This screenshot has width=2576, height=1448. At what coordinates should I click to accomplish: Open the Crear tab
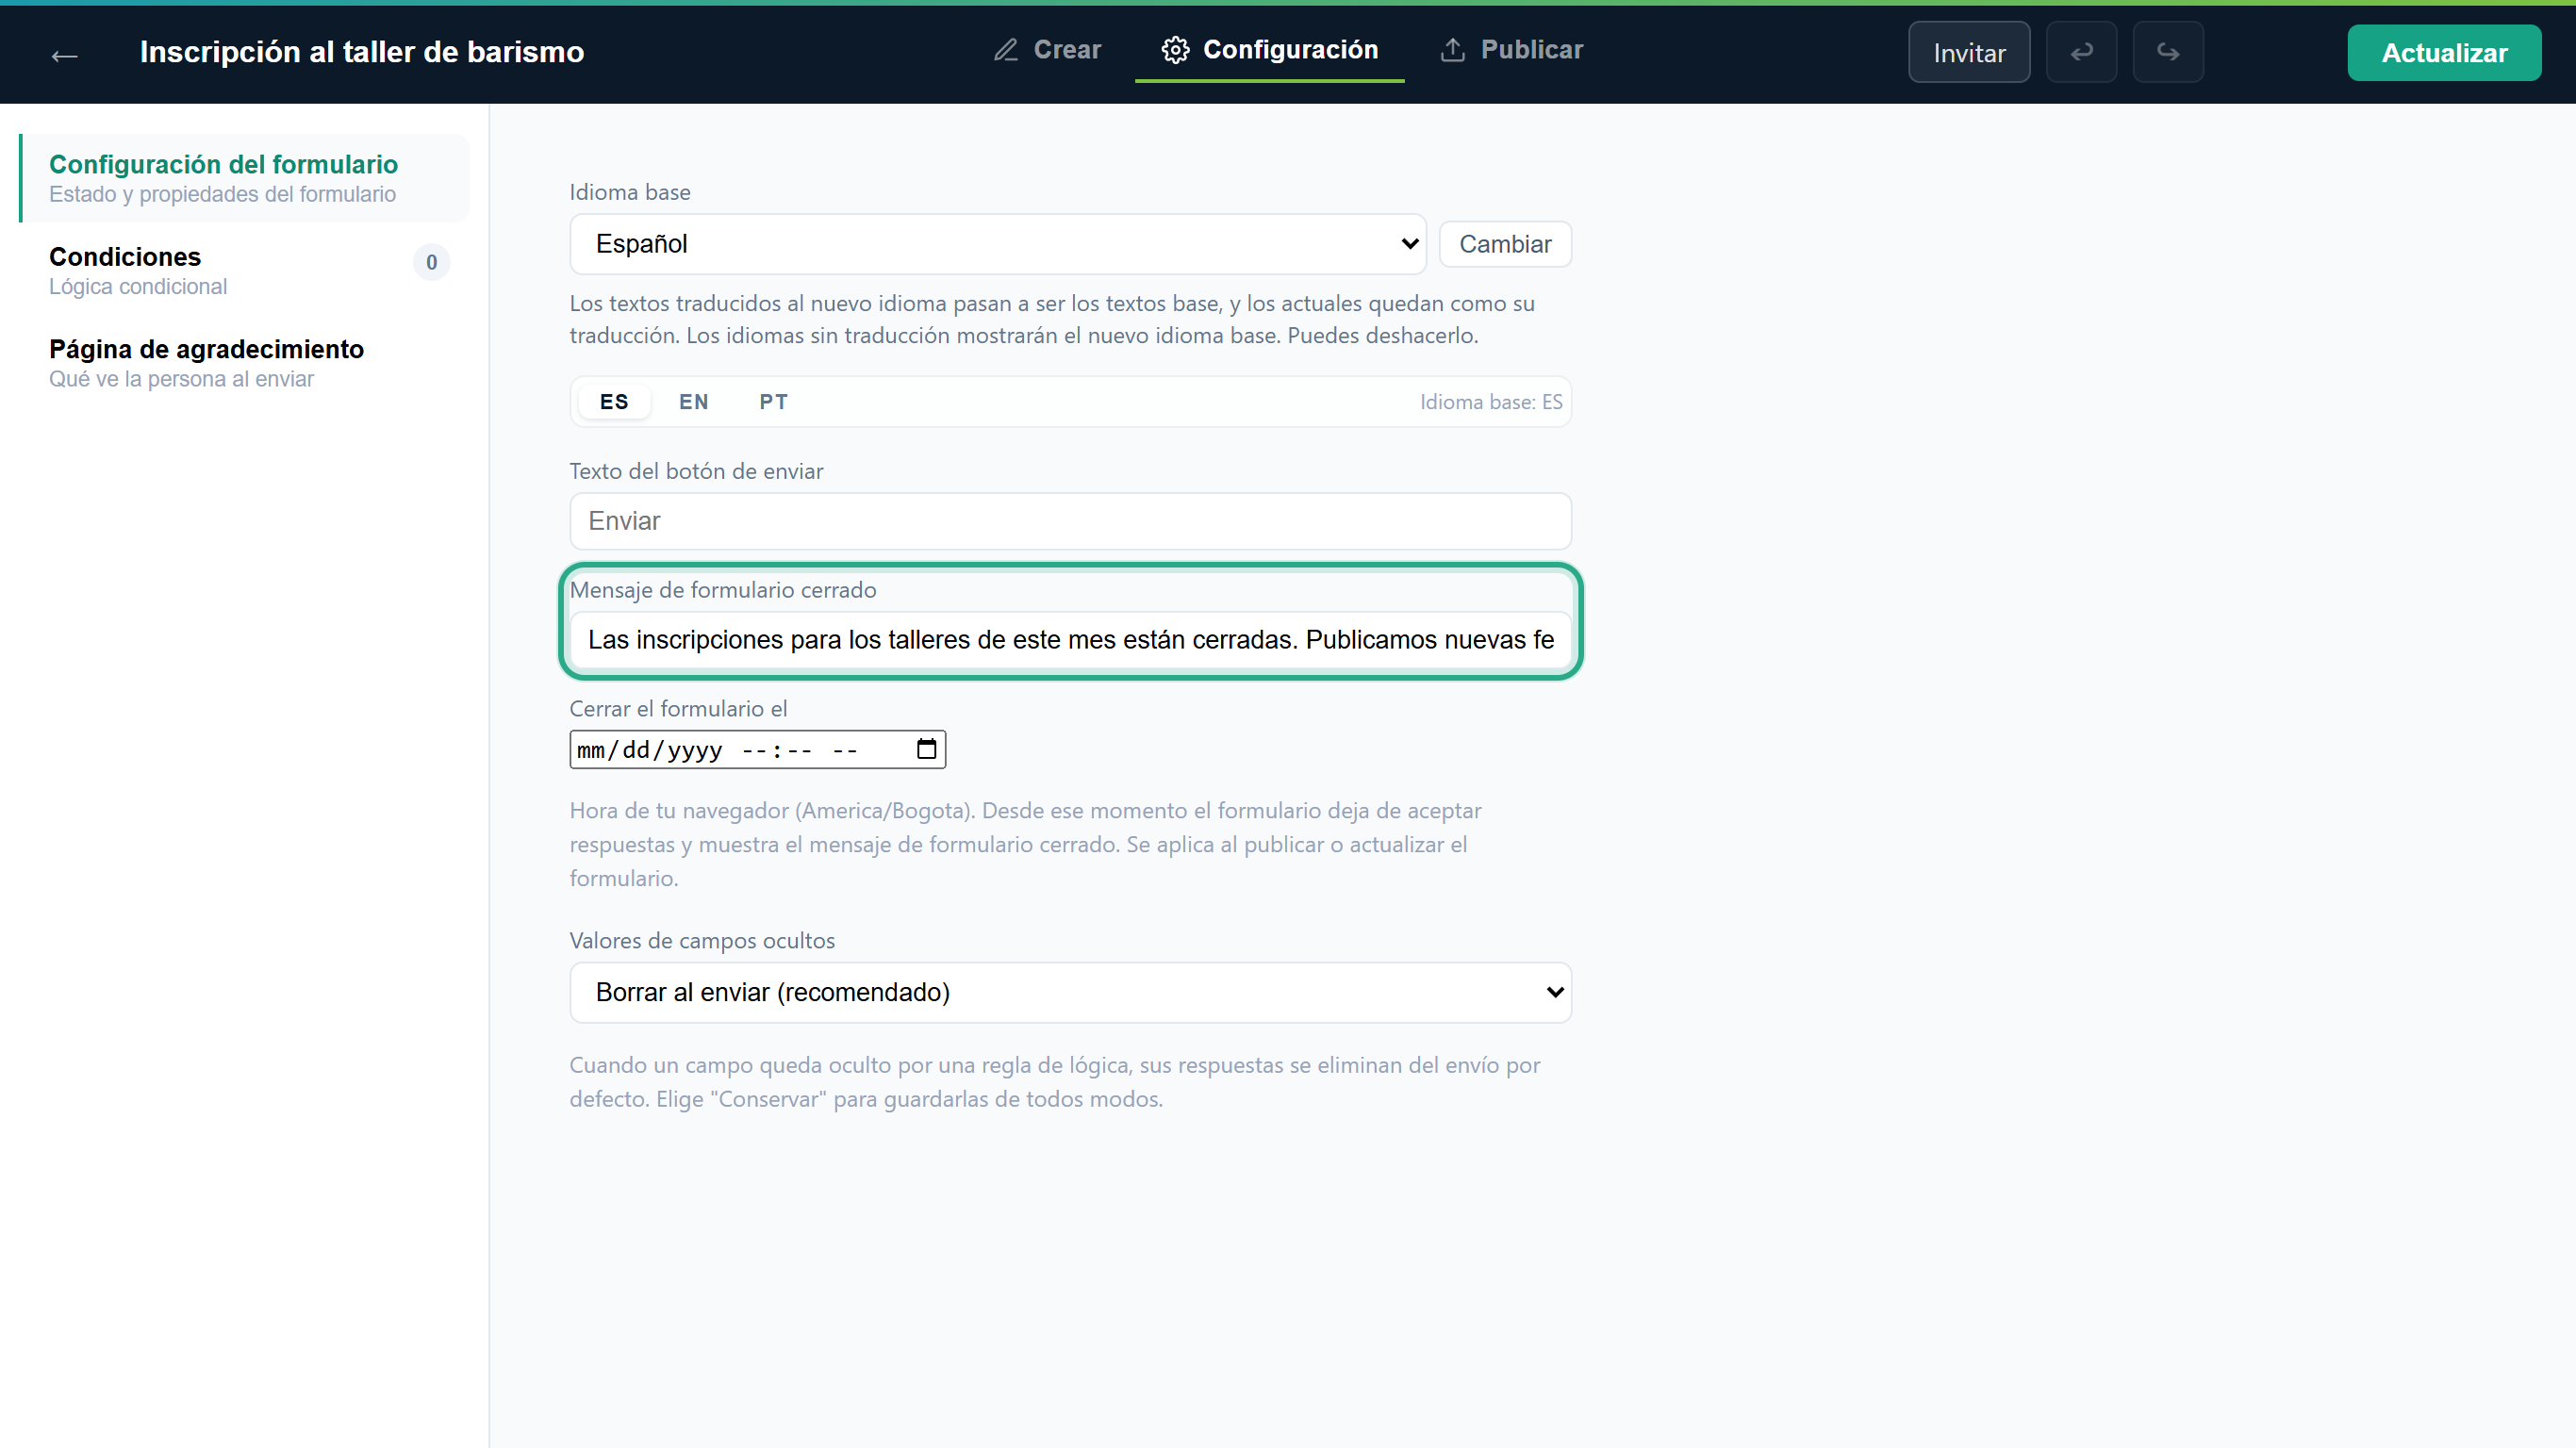pos(1047,50)
